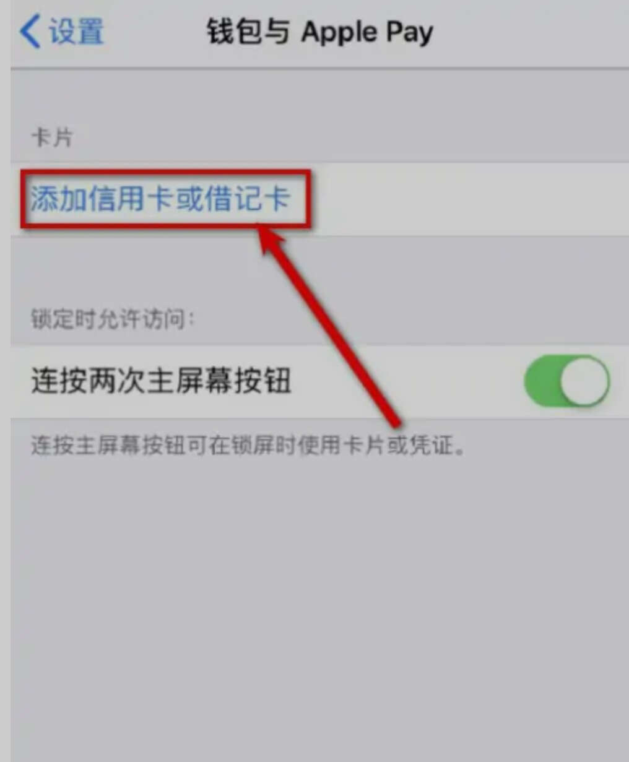Click the 卡片 section header
The image size is (629, 762).
tap(52, 137)
